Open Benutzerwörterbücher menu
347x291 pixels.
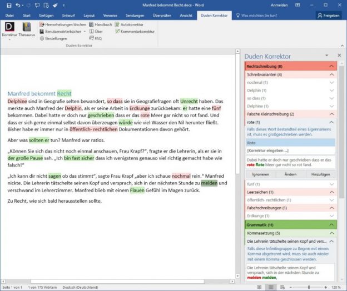point(63,32)
